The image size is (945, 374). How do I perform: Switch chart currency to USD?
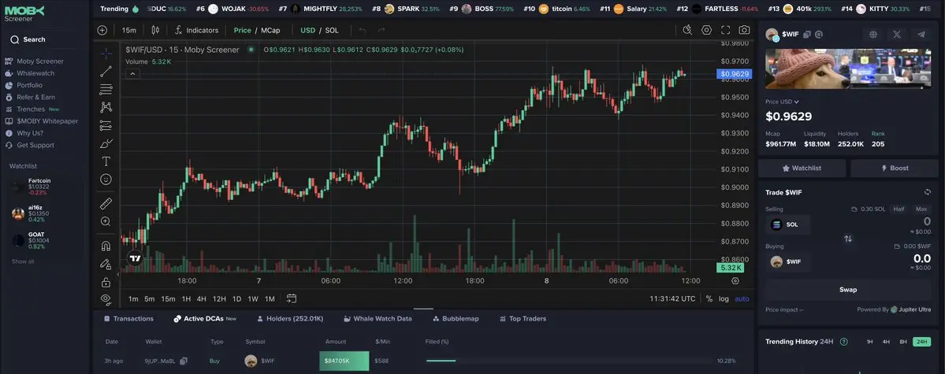pos(308,30)
